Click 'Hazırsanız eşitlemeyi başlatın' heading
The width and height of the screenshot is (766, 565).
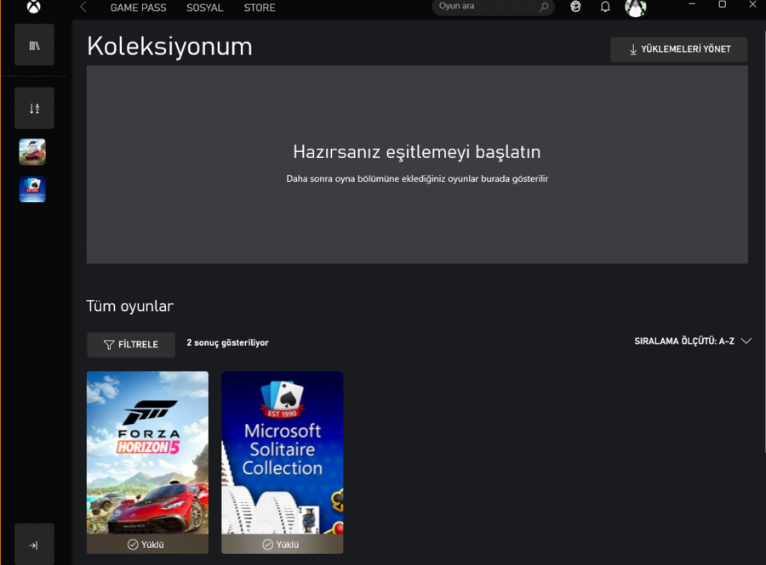point(417,152)
